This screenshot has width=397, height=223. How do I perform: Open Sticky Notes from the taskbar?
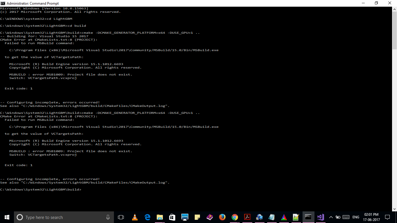click(197, 217)
